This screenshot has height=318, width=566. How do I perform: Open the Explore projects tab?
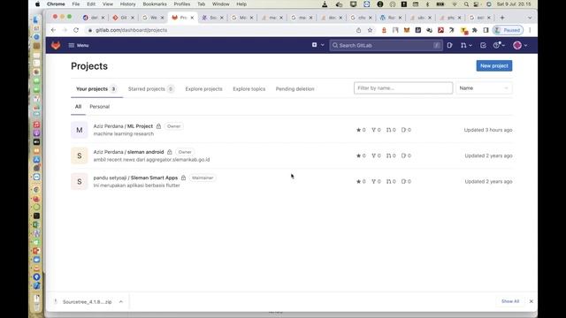coord(203,89)
